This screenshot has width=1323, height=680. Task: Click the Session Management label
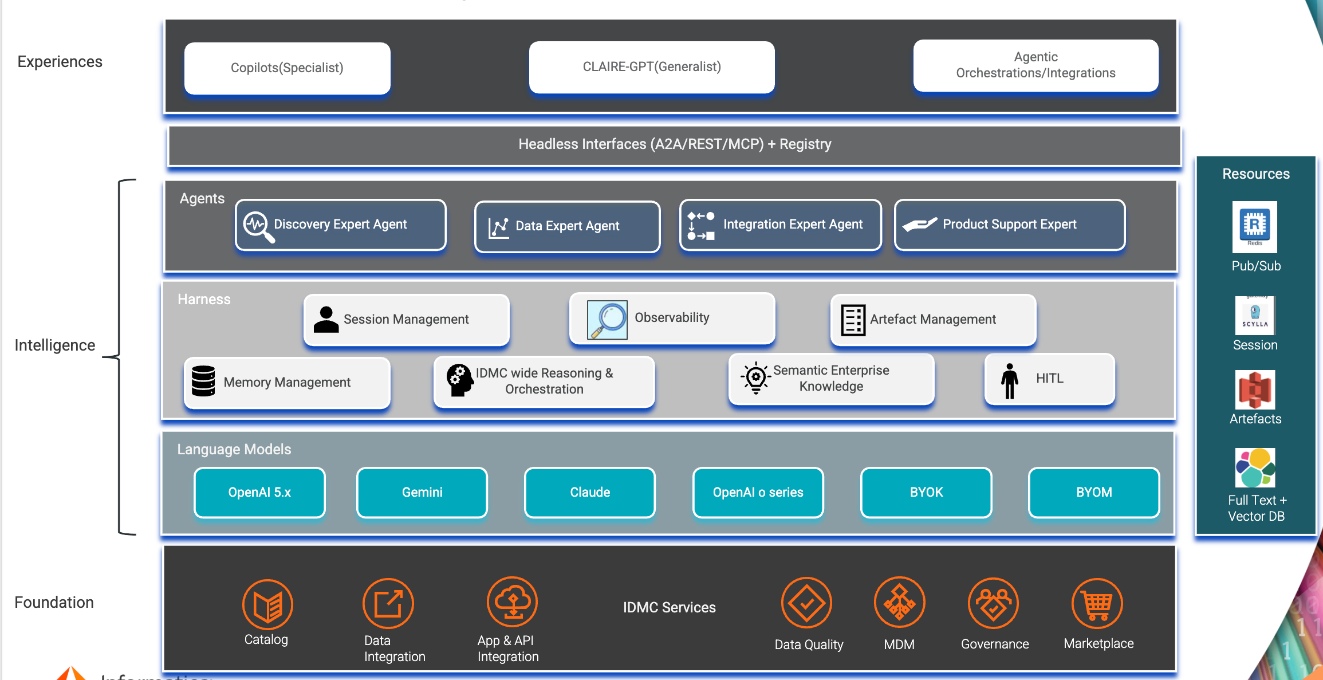406,320
